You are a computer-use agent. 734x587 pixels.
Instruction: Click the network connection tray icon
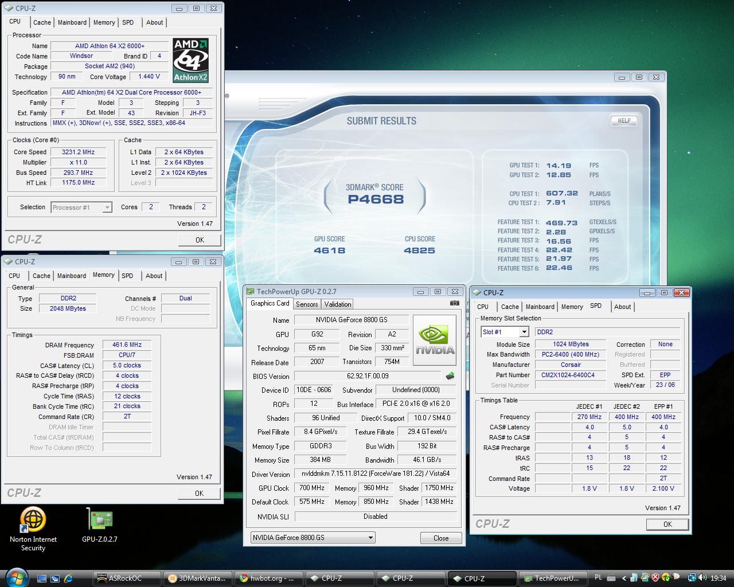tap(692, 578)
